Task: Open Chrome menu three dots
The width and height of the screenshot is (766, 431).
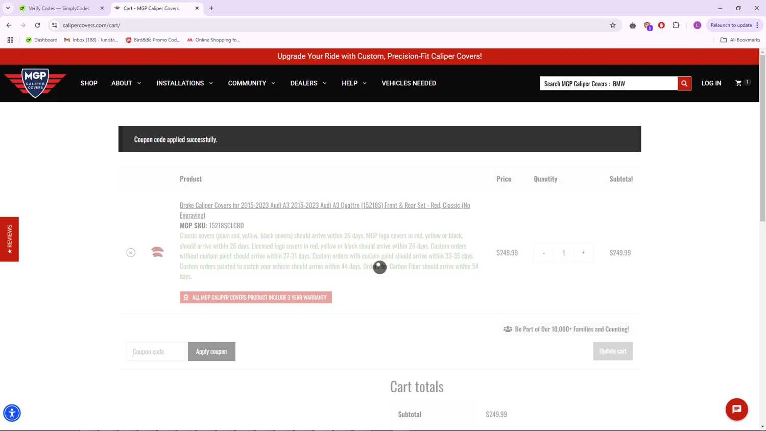Action: click(x=757, y=25)
